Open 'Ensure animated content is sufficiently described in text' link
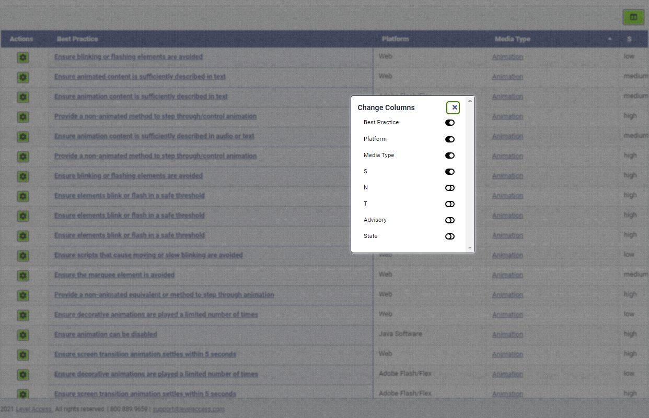649x418 pixels. tap(140, 77)
